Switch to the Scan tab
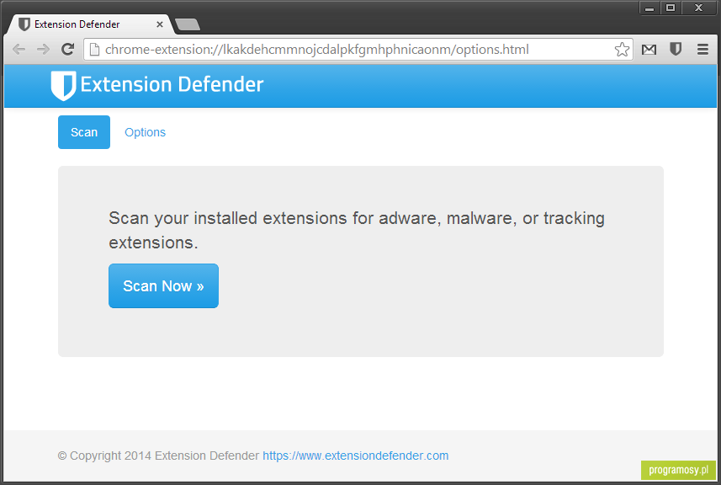This screenshot has height=485, width=721. [x=84, y=132]
